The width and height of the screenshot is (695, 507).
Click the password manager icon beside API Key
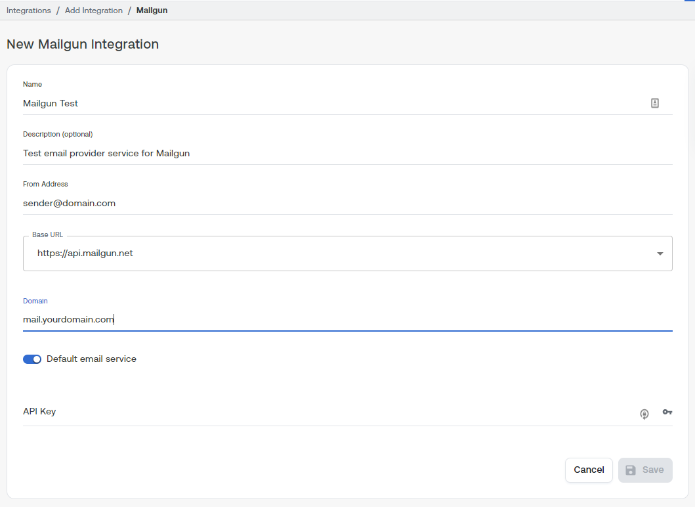point(644,414)
